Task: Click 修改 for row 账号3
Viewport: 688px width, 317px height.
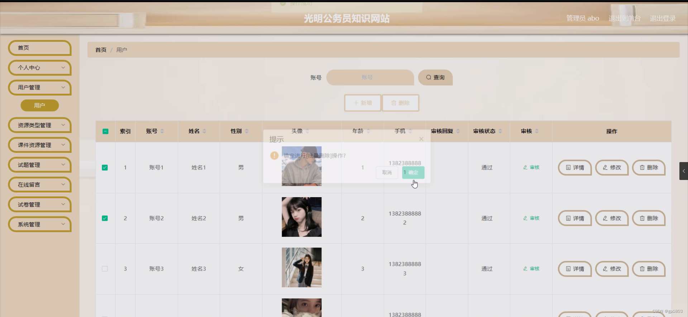Action: (x=612, y=269)
